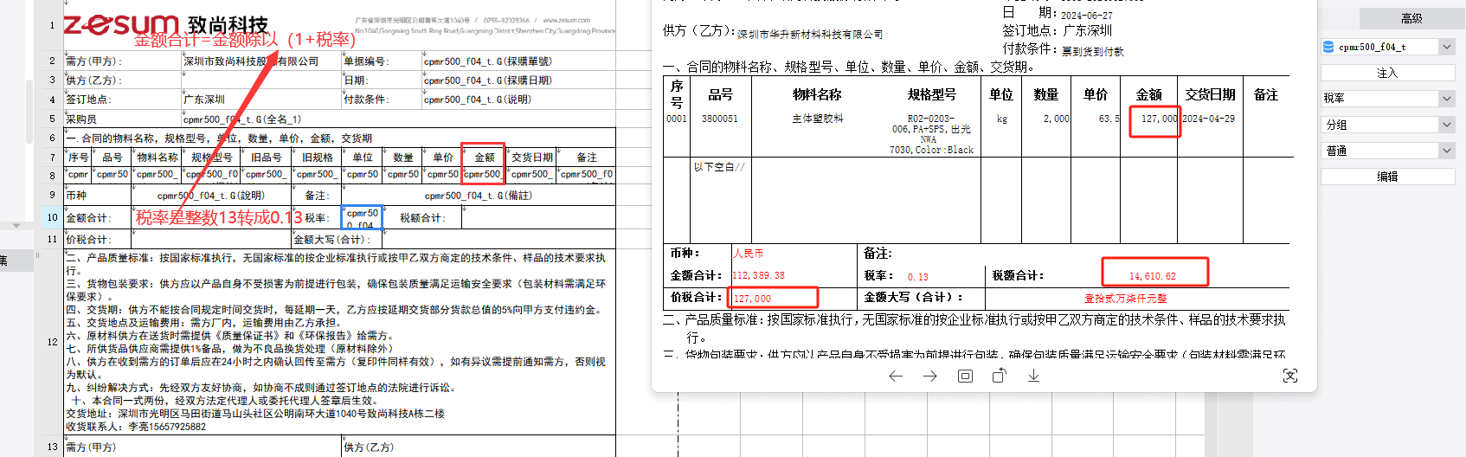The width and height of the screenshot is (1466, 457).
Task: Click the 编辑 button
Action: pyautogui.click(x=1387, y=177)
